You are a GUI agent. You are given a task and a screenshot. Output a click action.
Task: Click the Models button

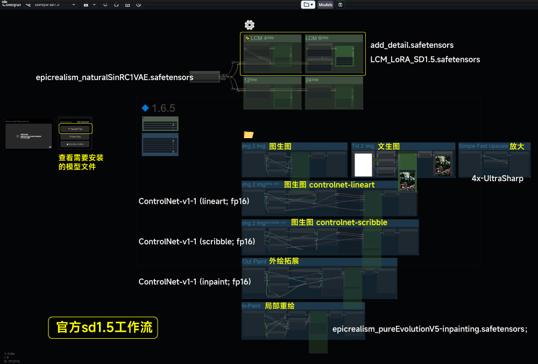[325, 4]
